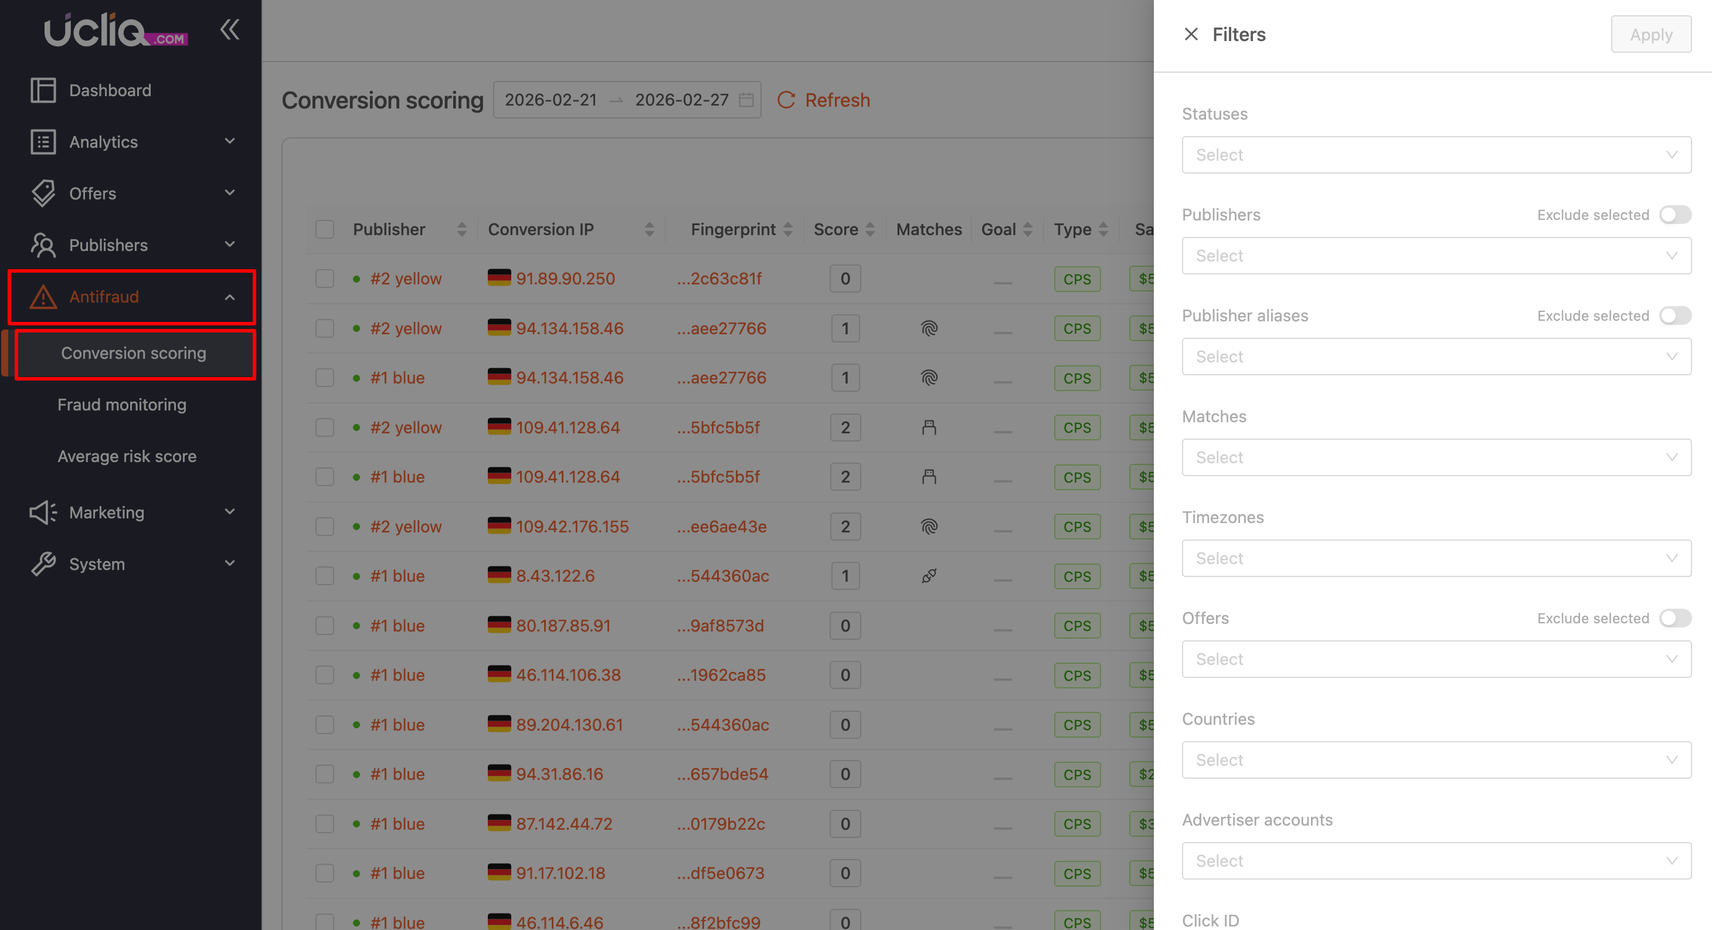
Task: Click the Dashboard icon in the sidebar
Action: pos(43,90)
